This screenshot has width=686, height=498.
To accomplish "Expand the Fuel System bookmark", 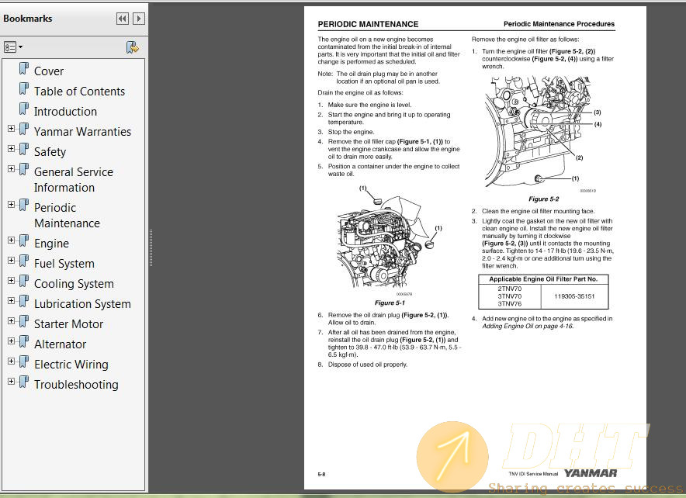I will [12, 261].
